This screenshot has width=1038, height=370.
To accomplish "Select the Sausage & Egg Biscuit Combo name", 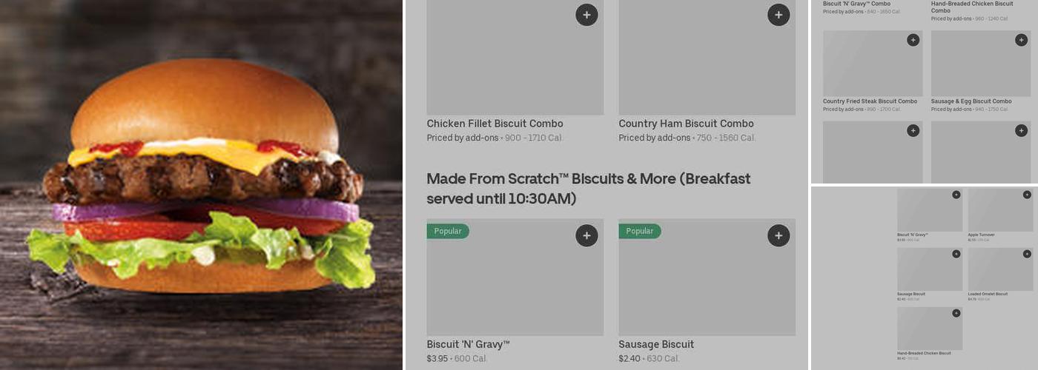I will [971, 101].
